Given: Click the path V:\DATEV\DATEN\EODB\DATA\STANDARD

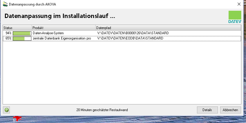Looking at the screenshot, I should [x=130, y=38].
